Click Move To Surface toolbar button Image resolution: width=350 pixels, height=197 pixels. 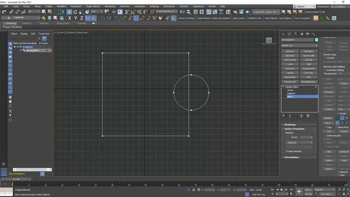(187, 18)
